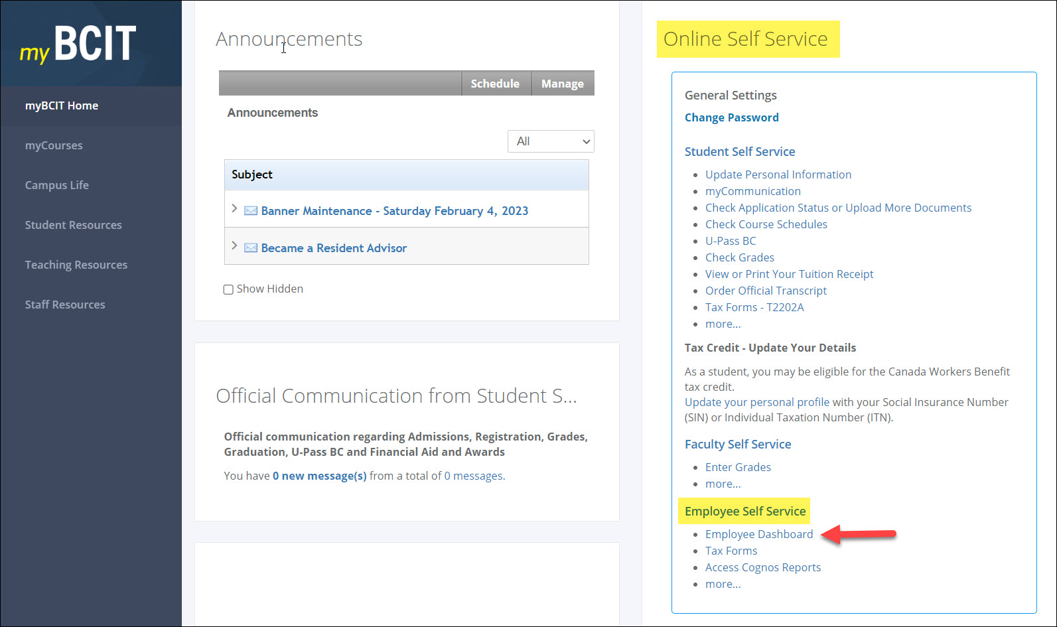Expand the Banner Maintenance announcement row
The height and width of the screenshot is (627, 1057).
[x=234, y=209]
